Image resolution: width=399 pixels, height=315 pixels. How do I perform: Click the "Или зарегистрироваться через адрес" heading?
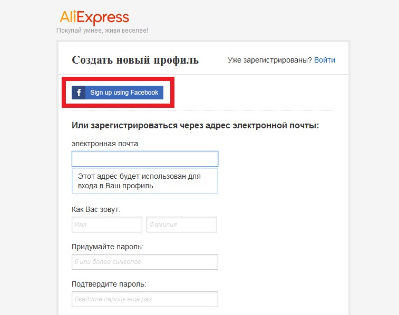(195, 125)
